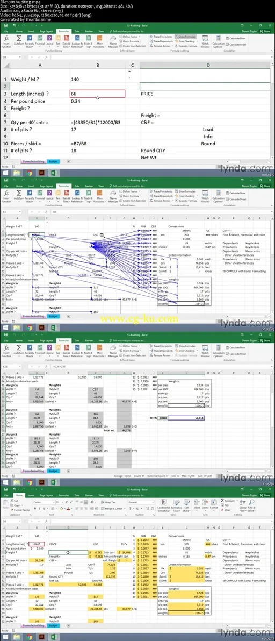Screen dimensions: 275x641
Task: Toggle Italic in the Home ribbon frame
Action: (x=40, y=509)
